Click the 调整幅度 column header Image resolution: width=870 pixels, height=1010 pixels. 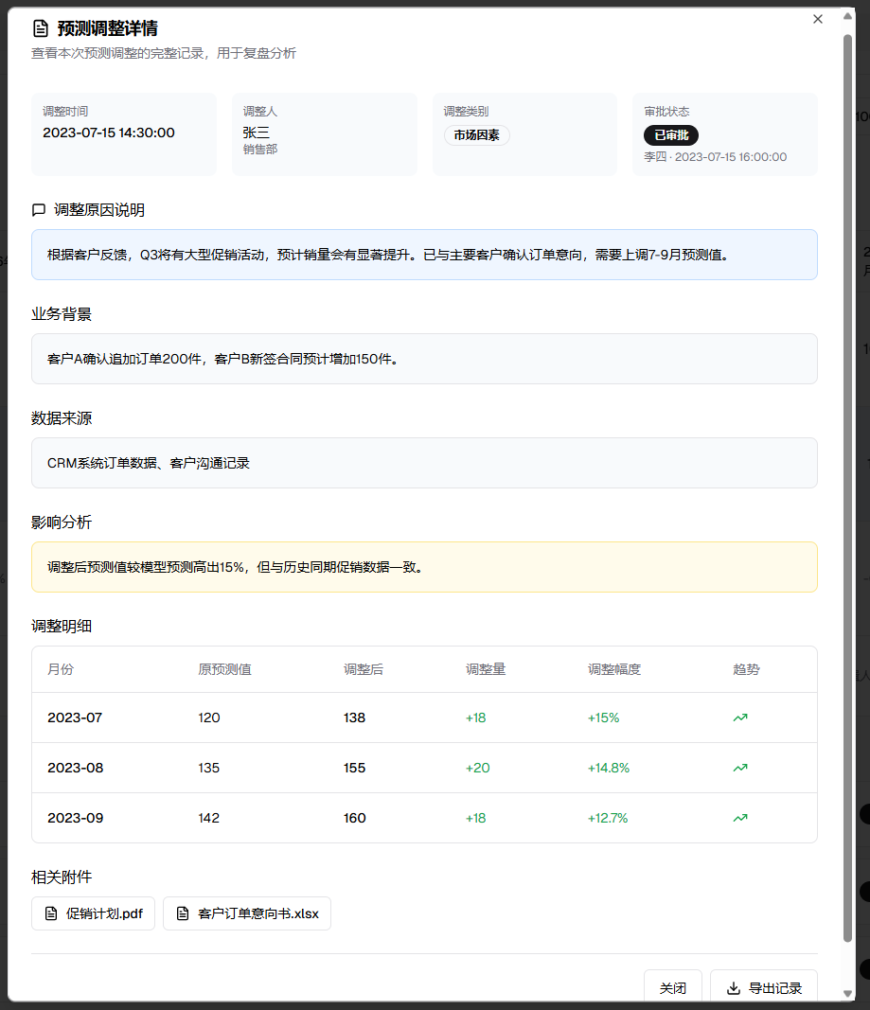(614, 669)
